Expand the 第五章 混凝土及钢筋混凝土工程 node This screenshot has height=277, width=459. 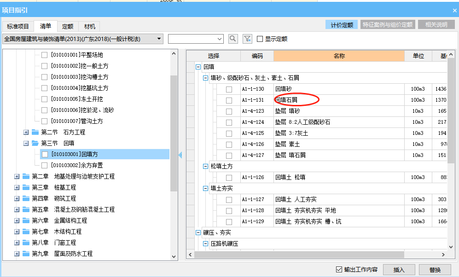point(17,209)
